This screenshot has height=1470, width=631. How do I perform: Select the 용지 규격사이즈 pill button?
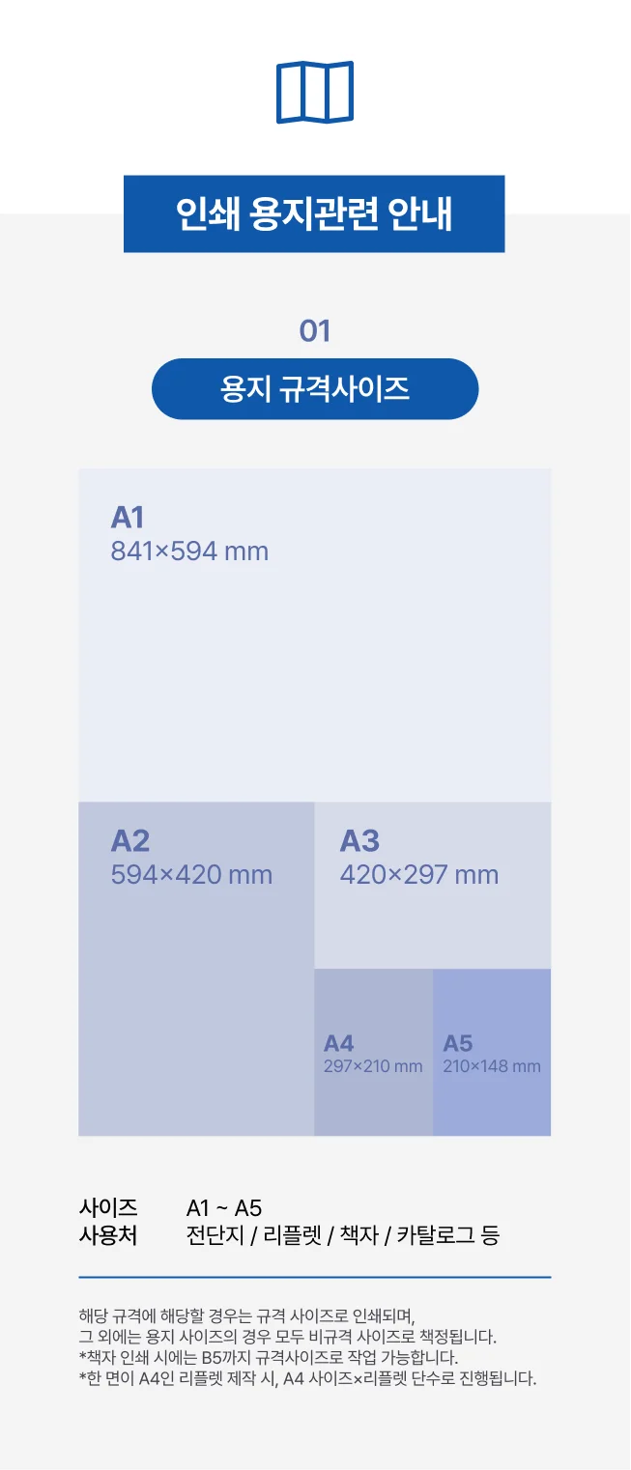coord(315,389)
